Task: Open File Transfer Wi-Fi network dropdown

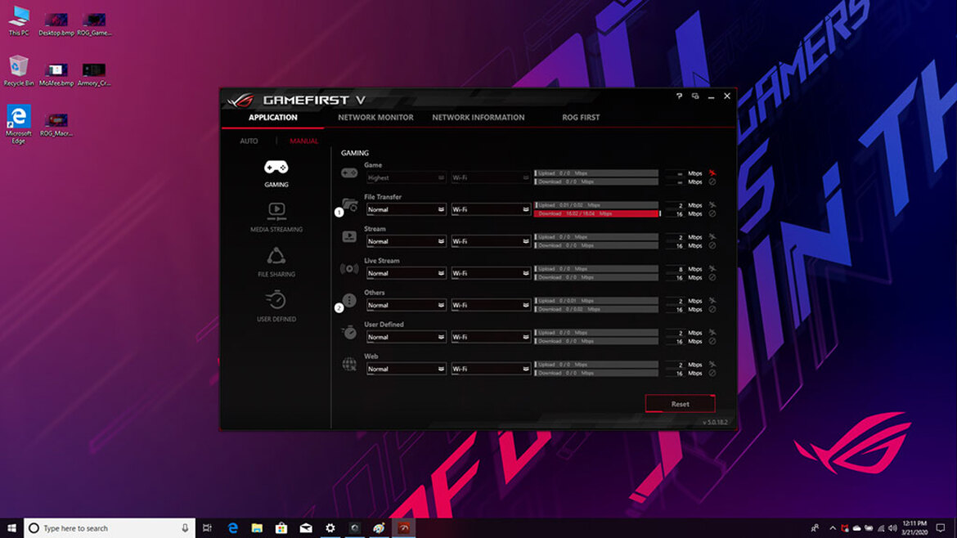Action: [x=491, y=209]
